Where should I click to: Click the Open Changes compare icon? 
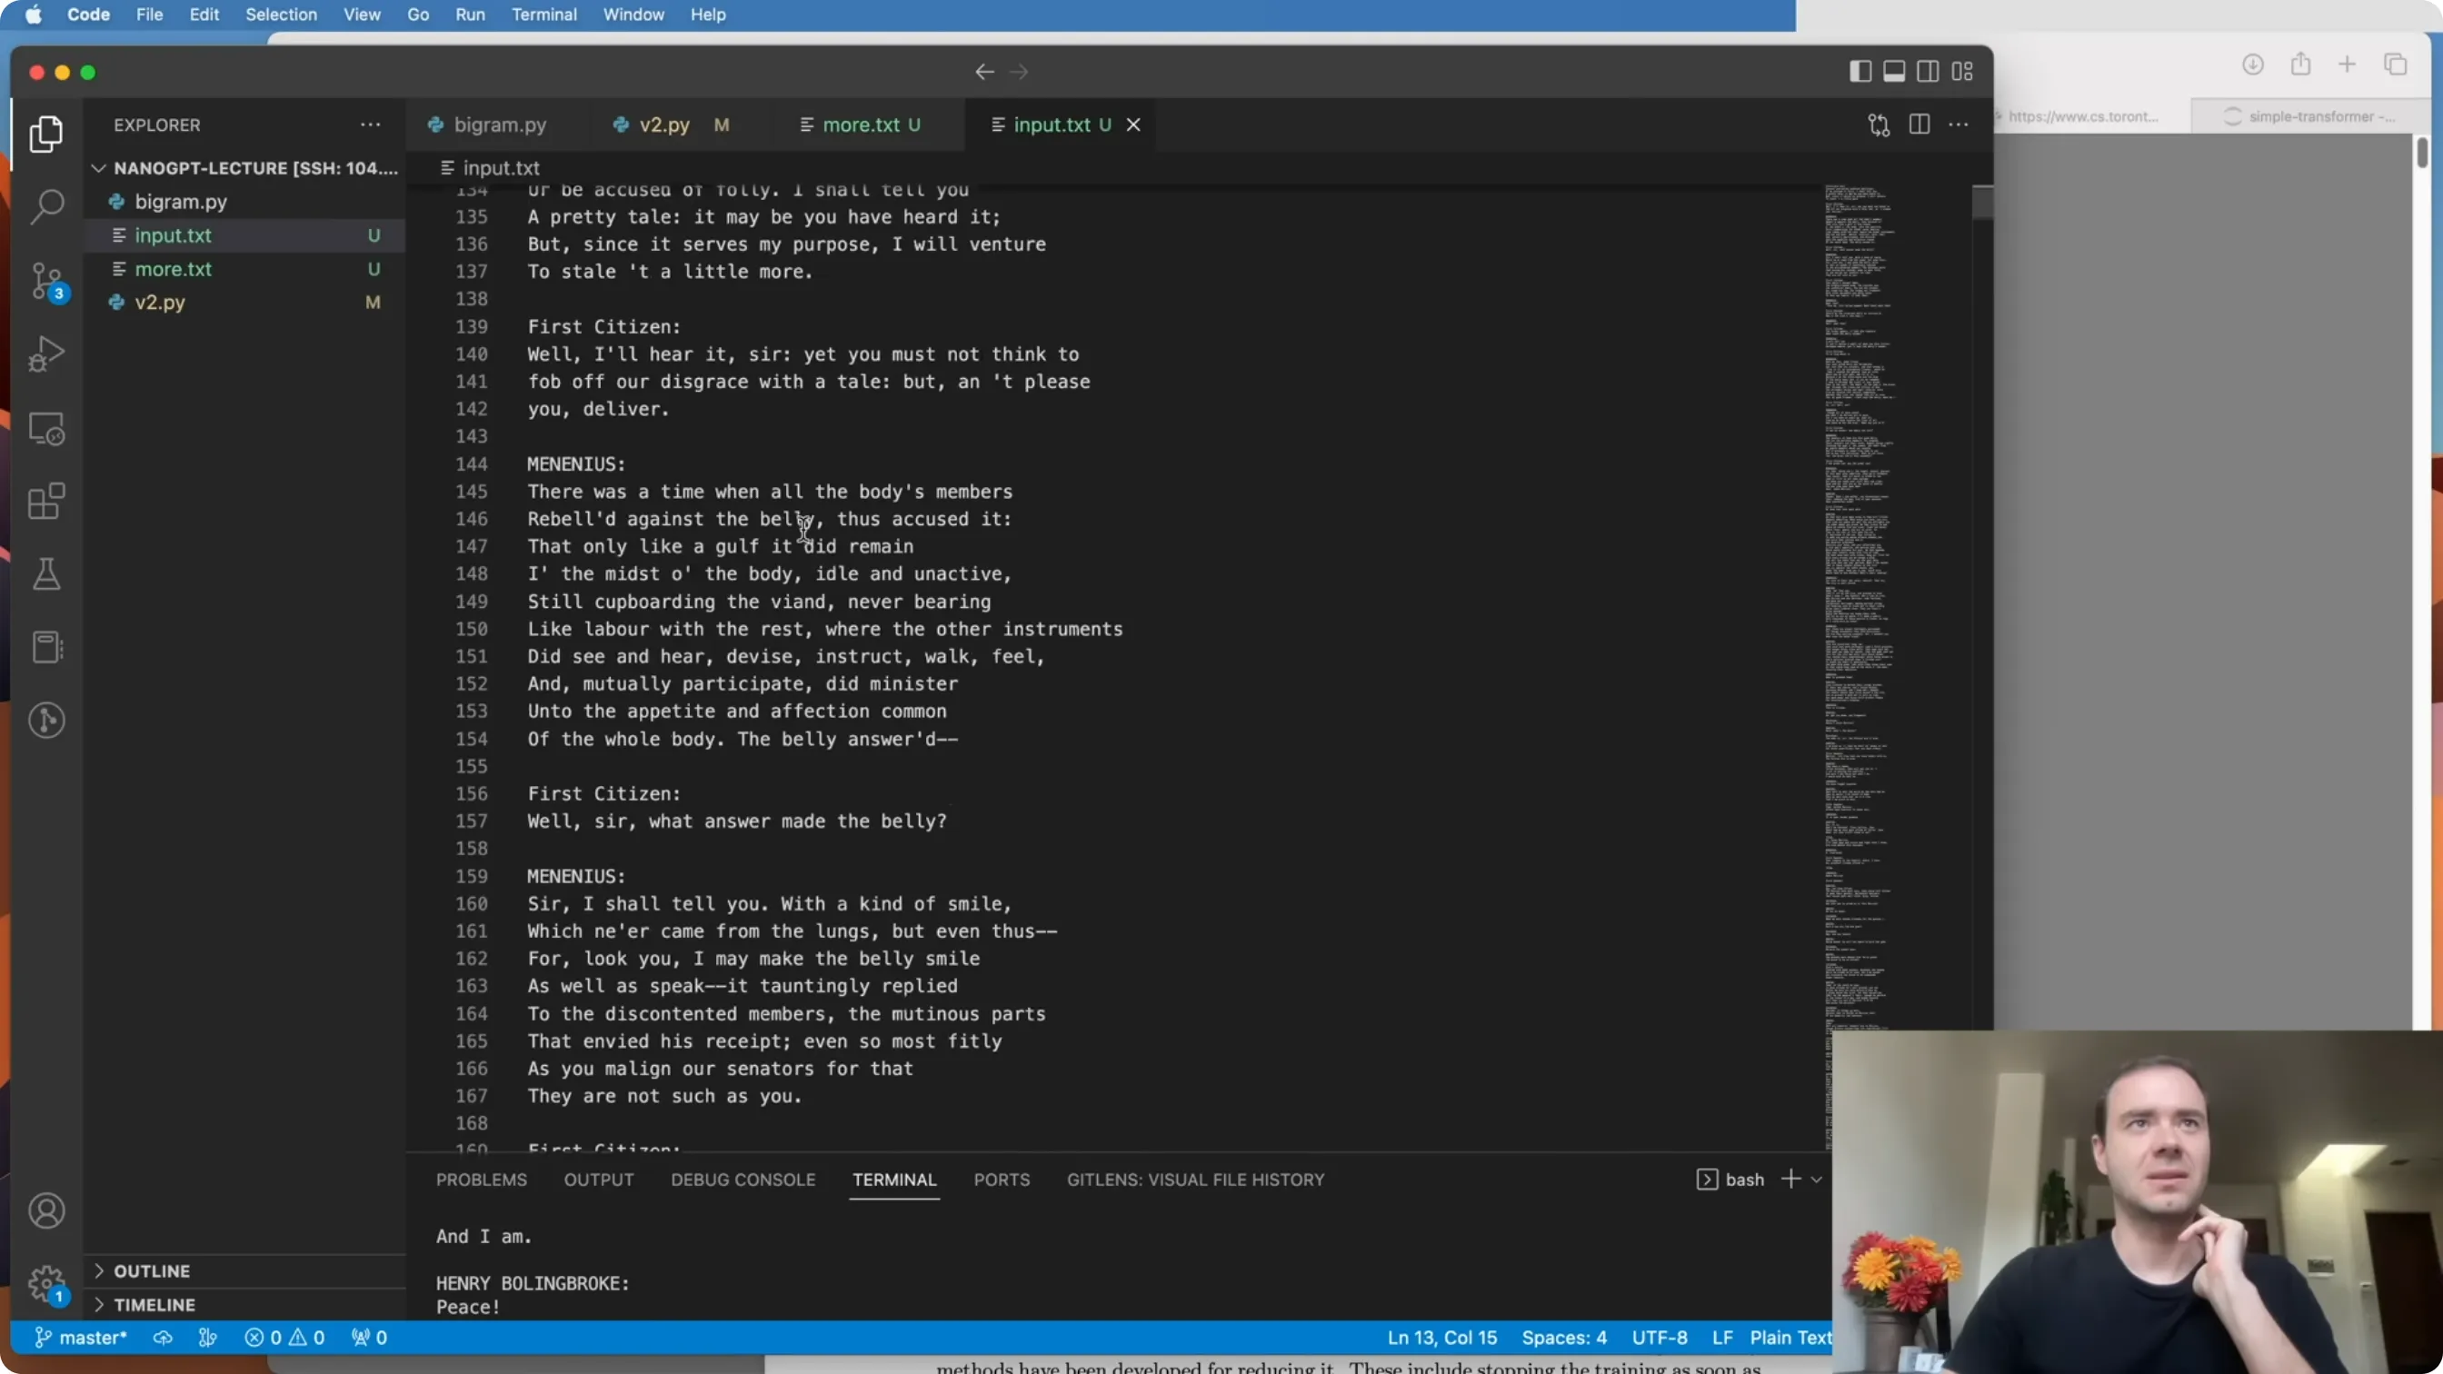click(x=1879, y=125)
